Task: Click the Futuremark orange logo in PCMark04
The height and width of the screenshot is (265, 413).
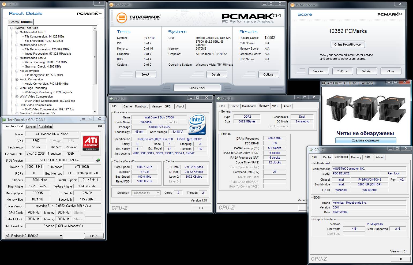Action: pyautogui.click(x=121, y=18)
